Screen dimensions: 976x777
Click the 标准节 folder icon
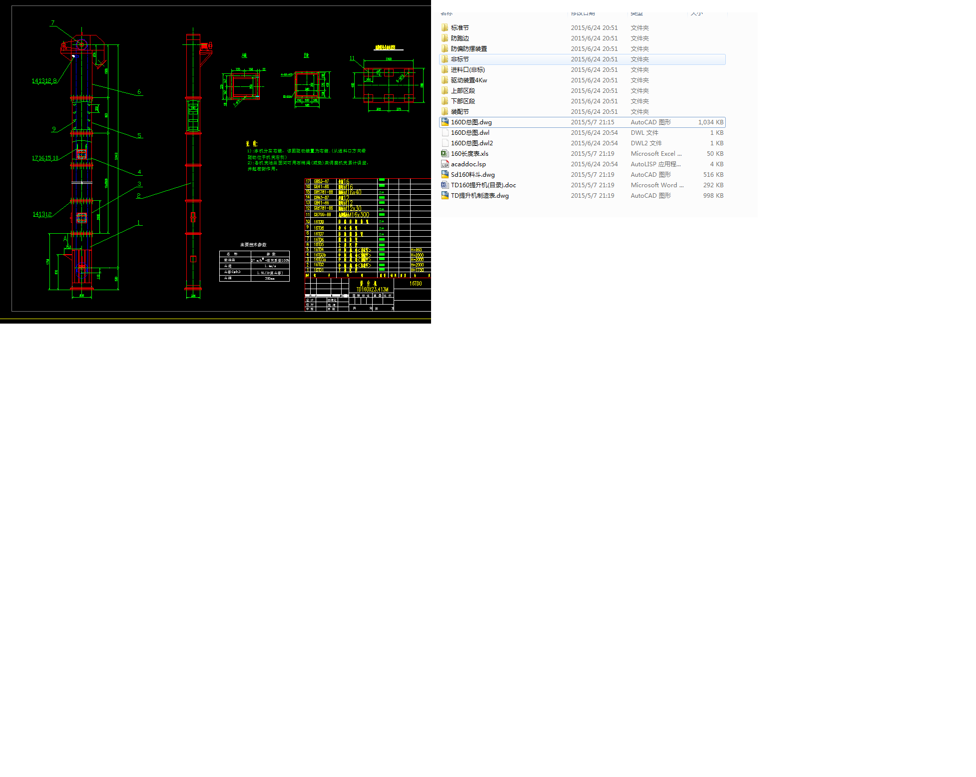point(445,27)
